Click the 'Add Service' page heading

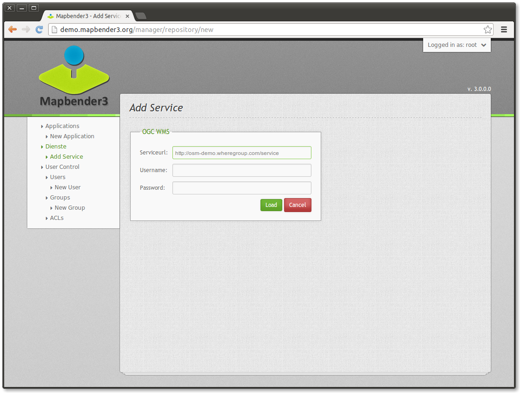point(156,108)
